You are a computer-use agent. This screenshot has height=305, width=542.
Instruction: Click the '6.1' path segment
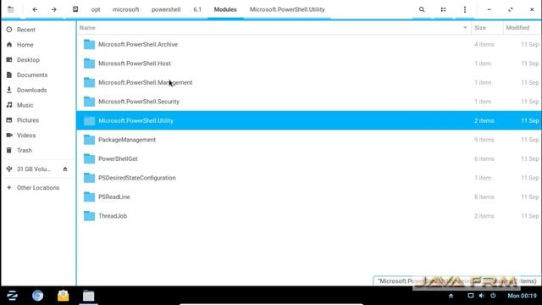[x=197, y=9]
